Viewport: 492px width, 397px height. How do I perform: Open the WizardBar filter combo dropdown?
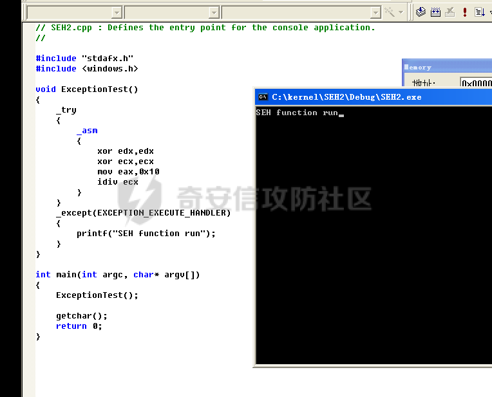[x=214, y=12]
